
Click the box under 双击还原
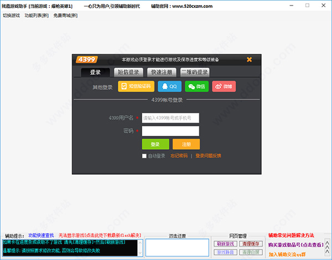[x=177, y=247]
